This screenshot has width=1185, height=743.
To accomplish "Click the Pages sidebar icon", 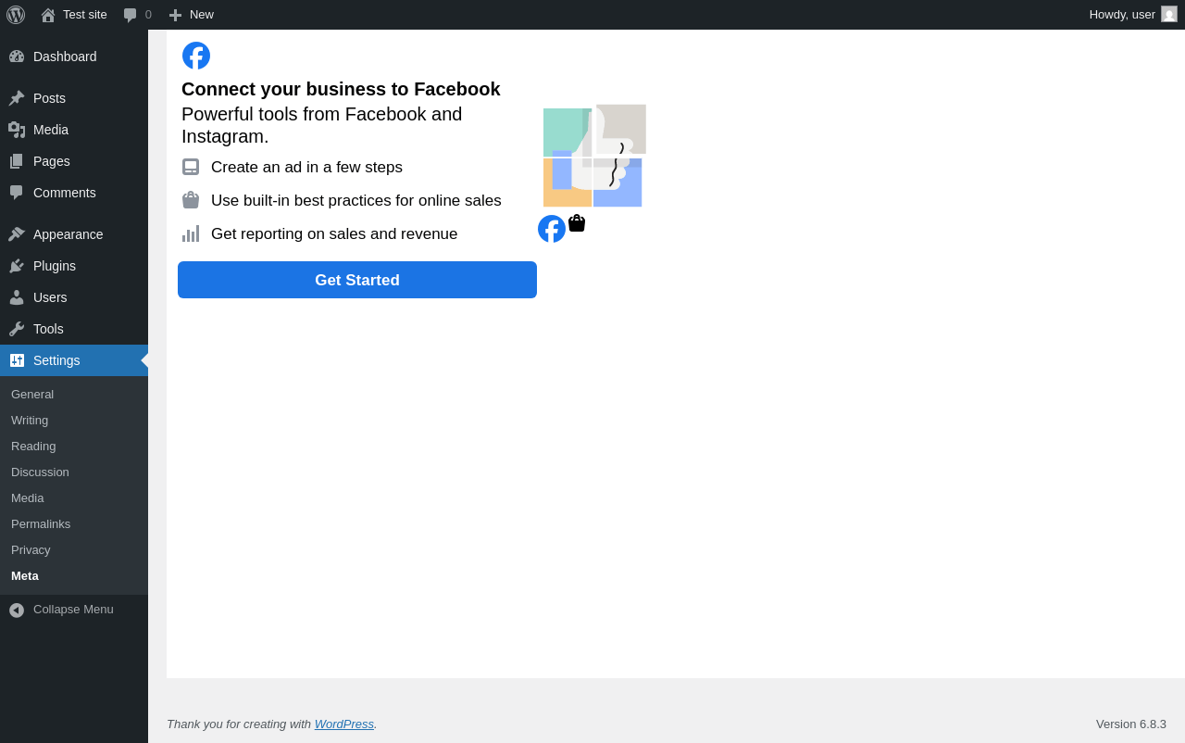I will click(x=17, y=161).
